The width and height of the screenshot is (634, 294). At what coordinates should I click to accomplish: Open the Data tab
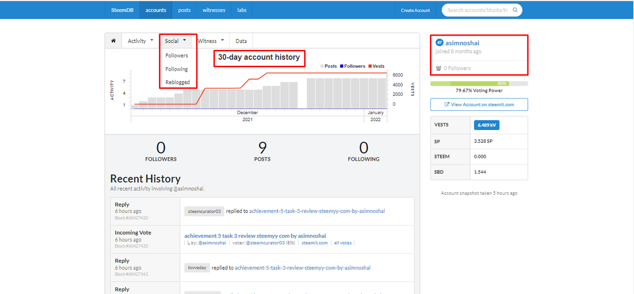pos(241,41)
